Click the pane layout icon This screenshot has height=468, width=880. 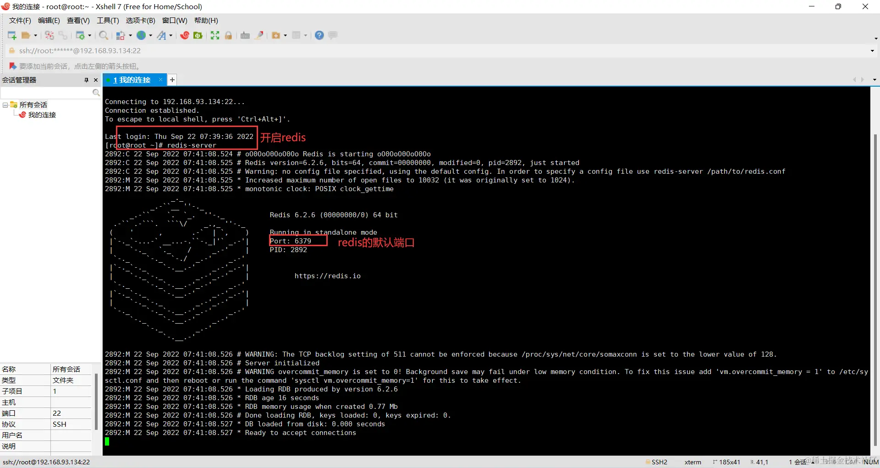point(296,35)
